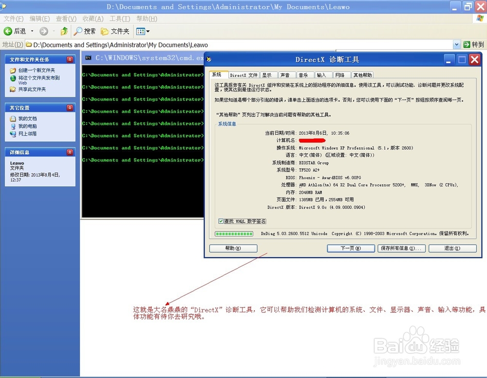Click the BIOSTAR Group manufacturer text
This screenshot has width=487, height=378.
click(314, 163)
